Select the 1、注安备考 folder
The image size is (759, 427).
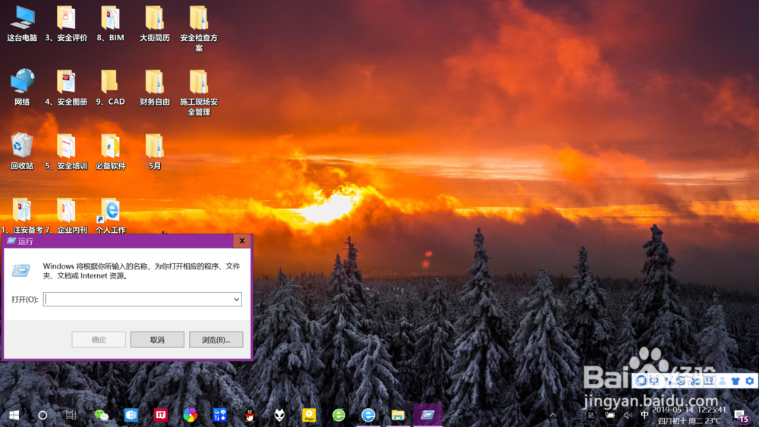click(22, 215)
